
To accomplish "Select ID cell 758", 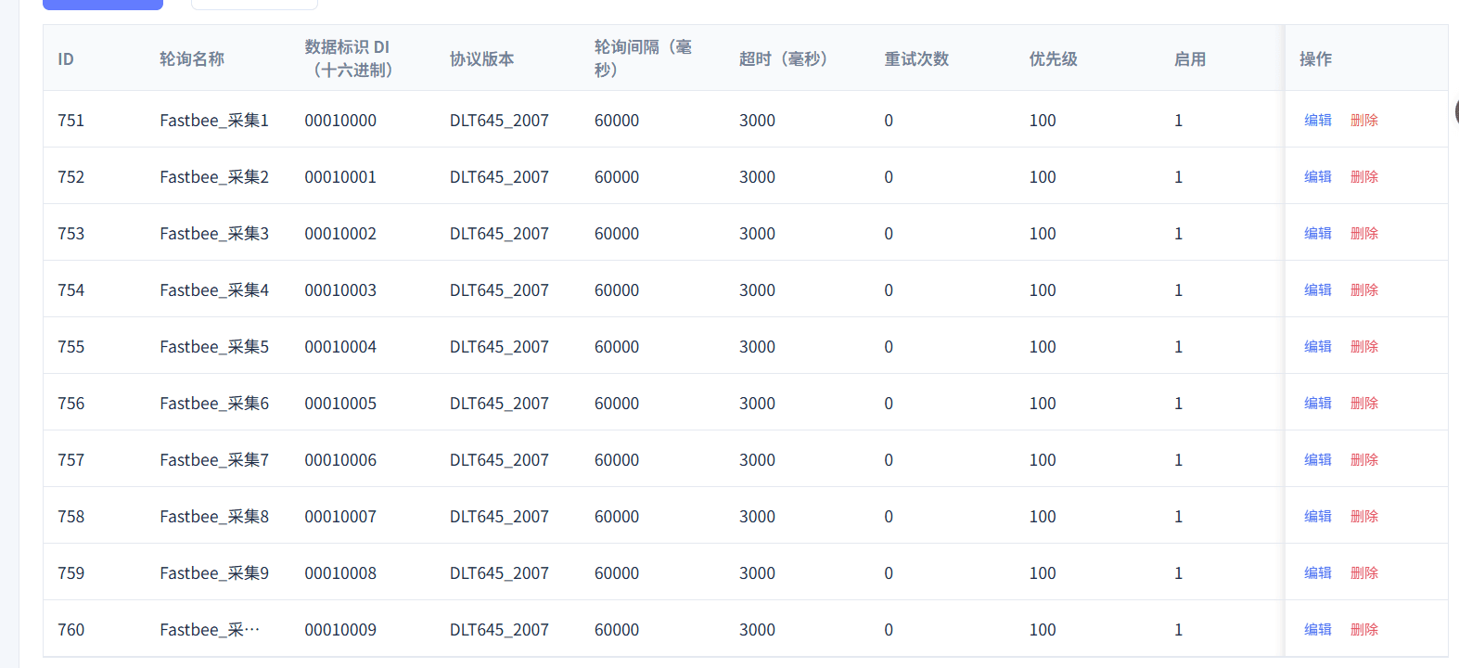I will coord(70,516).
